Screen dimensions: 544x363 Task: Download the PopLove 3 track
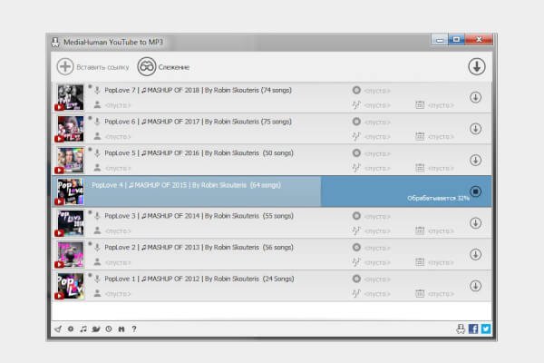(x=475, y=223)
